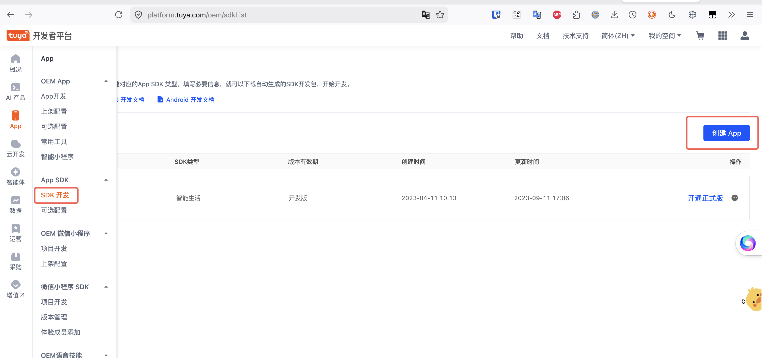
Task: Open Android 开发文档 link
Action: [x=190, y=100]
